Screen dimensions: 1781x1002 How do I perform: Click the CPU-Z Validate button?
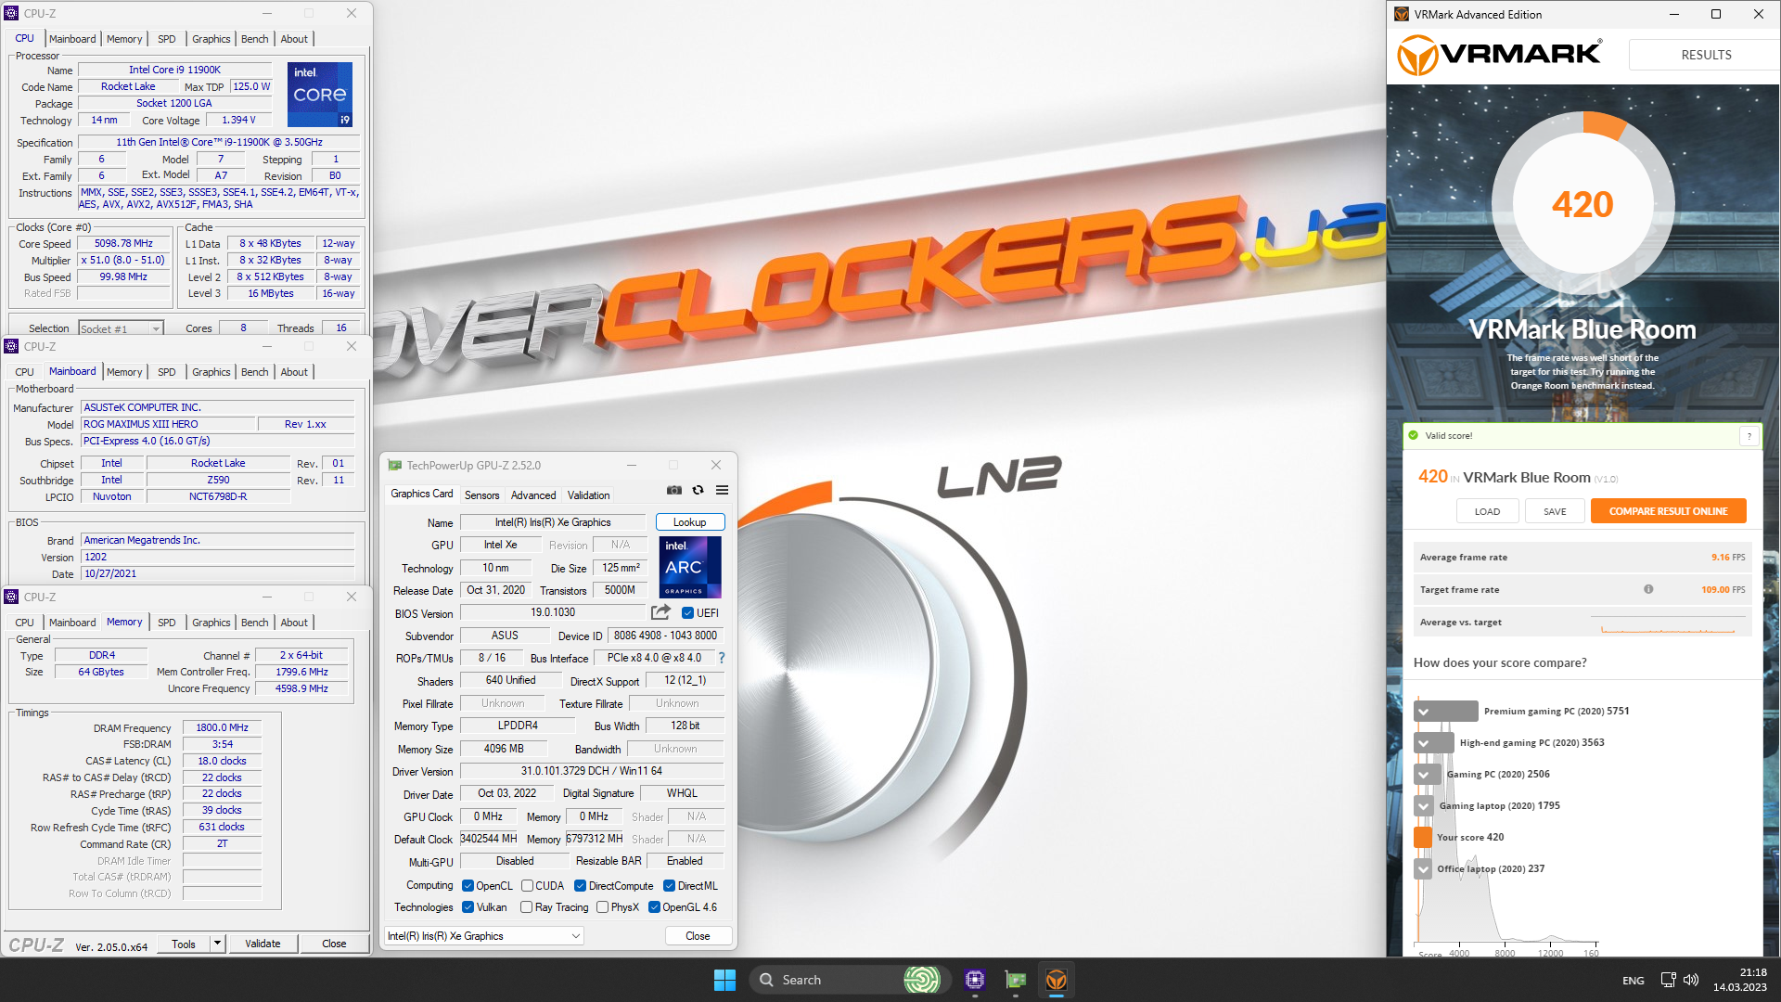point(263,944)
